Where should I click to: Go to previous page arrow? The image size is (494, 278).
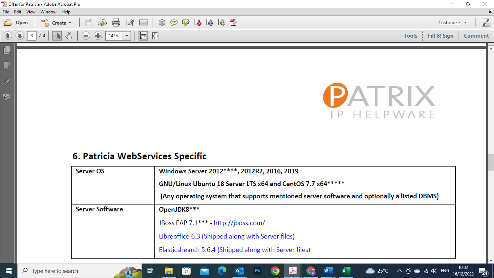(8, 35)
